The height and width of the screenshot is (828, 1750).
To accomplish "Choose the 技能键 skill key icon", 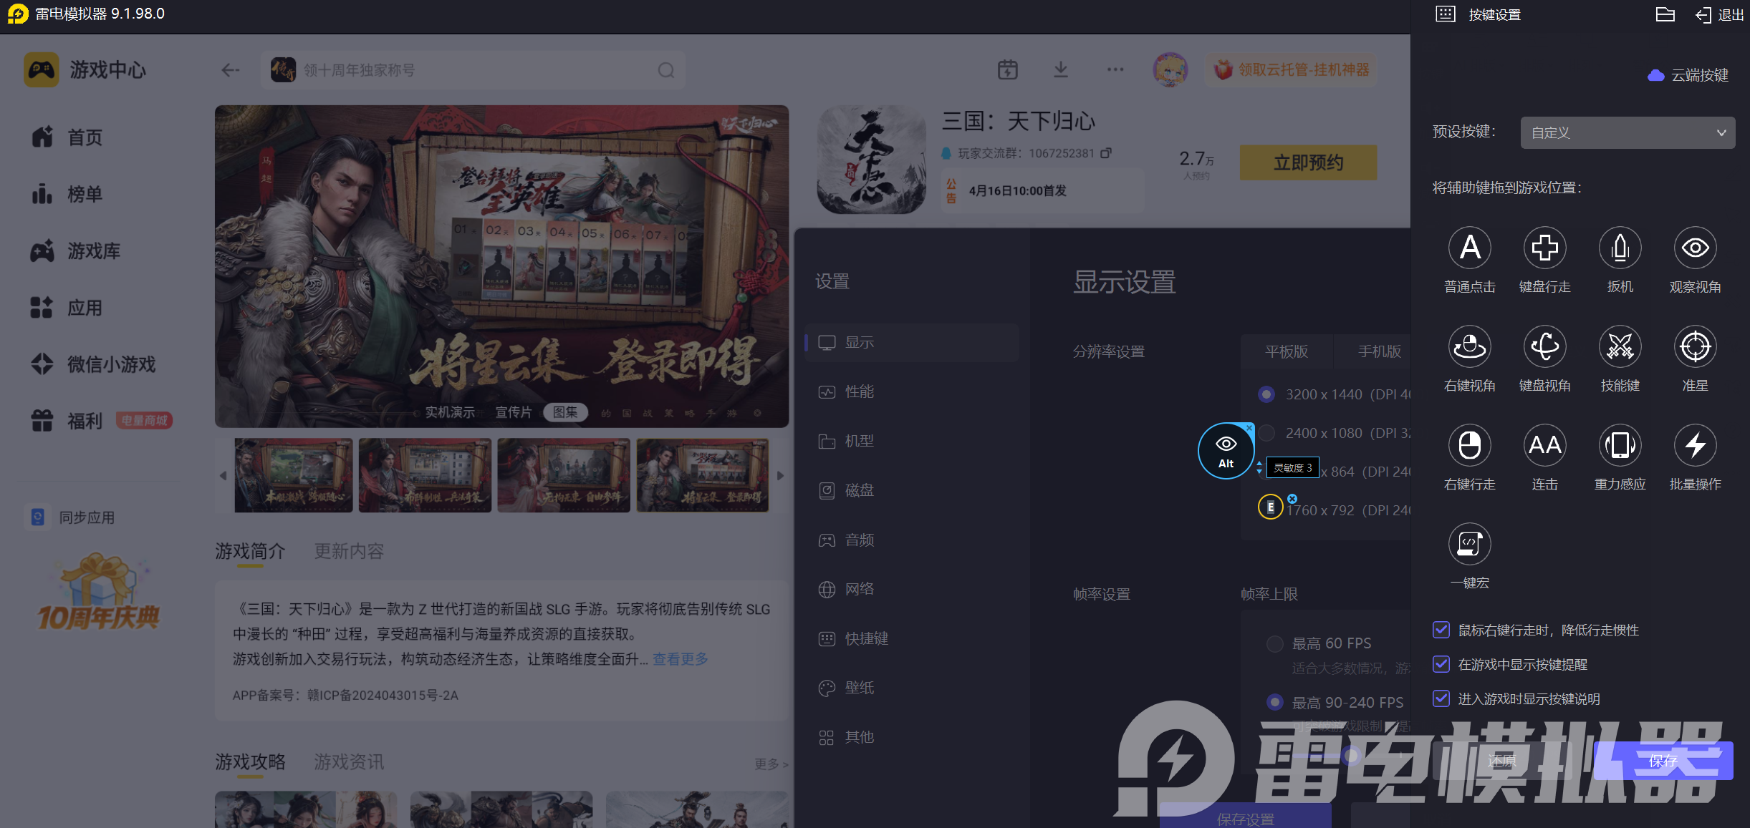I will pos(1620,347).
